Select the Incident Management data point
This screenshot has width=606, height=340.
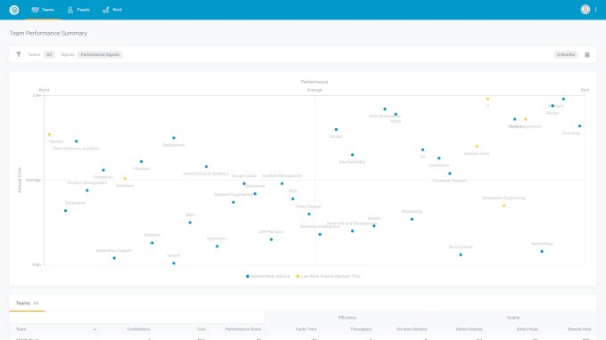(x=282, y=183)
